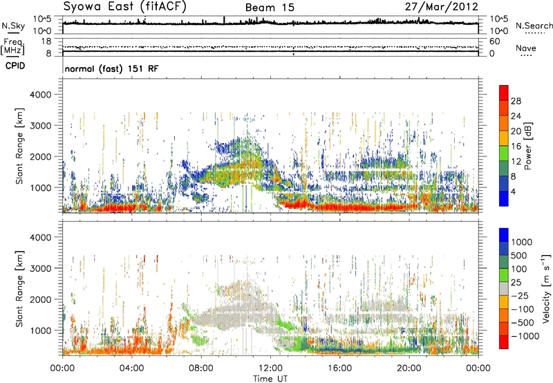This screenshot has width=553, height=383.
Task: Click the '1000' tick on Velocity colorbar
Action: [522, 242]
